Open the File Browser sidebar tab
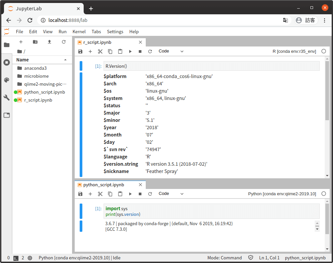This screenshot has height=263, width=333. (7, 45)
